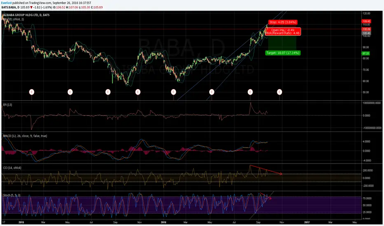Click the green target zone of the short position
Viewport: 384px width, 226px height.
click(282, 43)
